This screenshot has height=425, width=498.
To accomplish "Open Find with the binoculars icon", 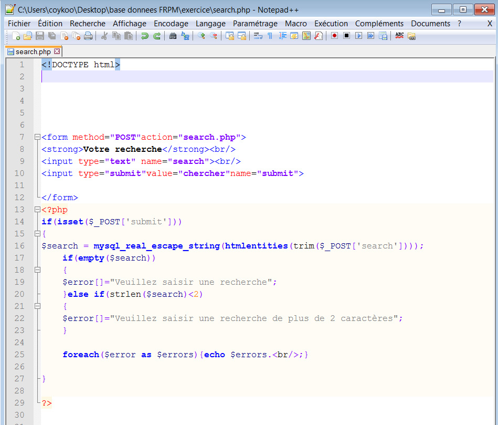I will click(173, 36).
